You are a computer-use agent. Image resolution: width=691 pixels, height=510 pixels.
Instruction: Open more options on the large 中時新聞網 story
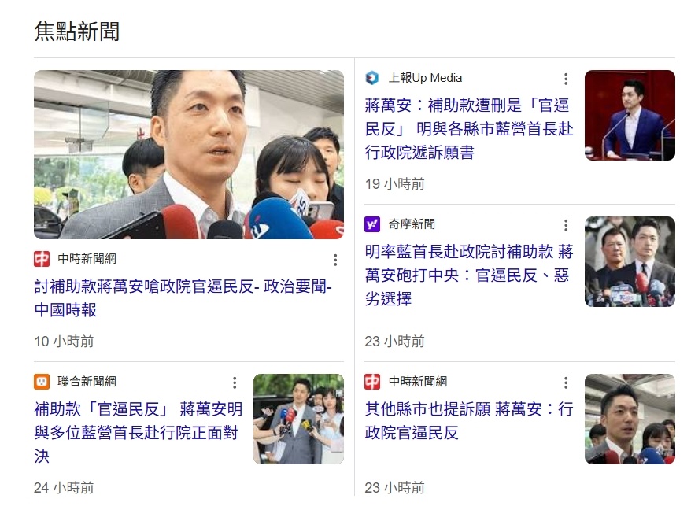click(x=335, y=260)
